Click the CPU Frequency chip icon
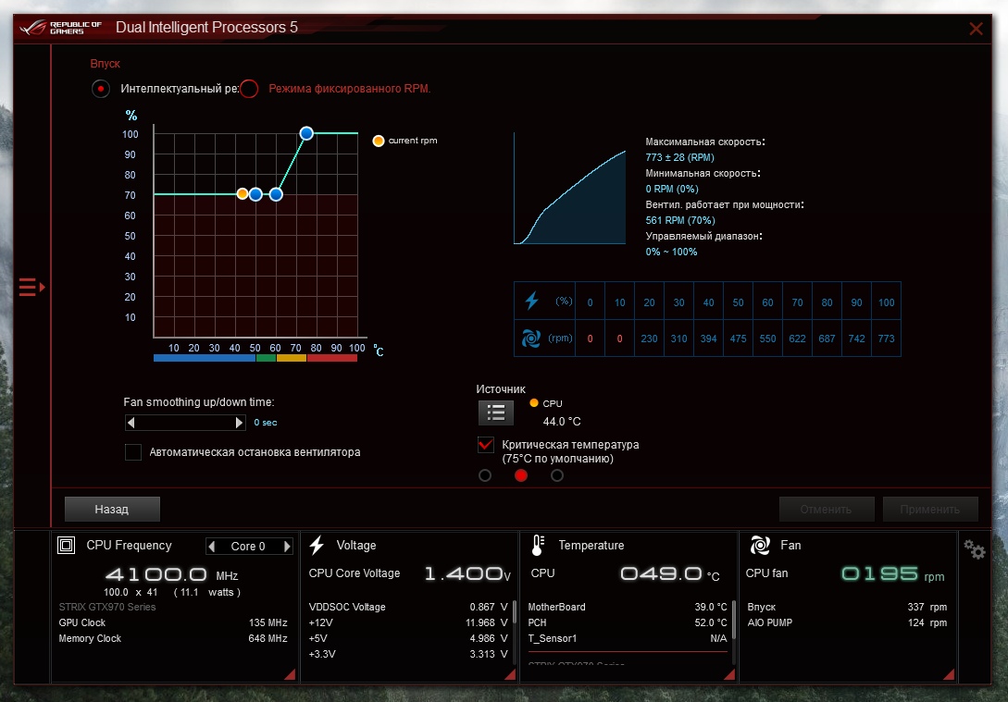This screenshot has width=1008, height=702. coord(67,546)
